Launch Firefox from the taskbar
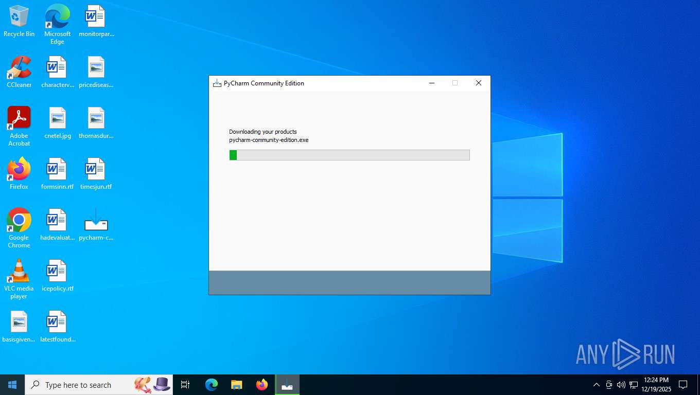Viewport: 700px width, 395px height. click(262, 385)
